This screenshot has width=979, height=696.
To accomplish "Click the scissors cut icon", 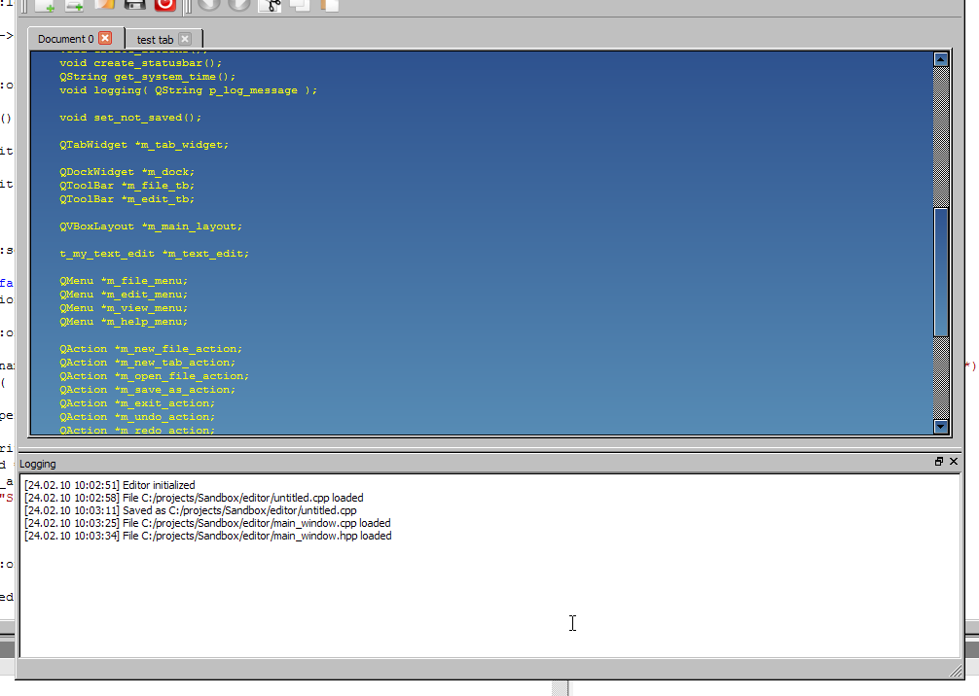I will [x=271, y=6].
